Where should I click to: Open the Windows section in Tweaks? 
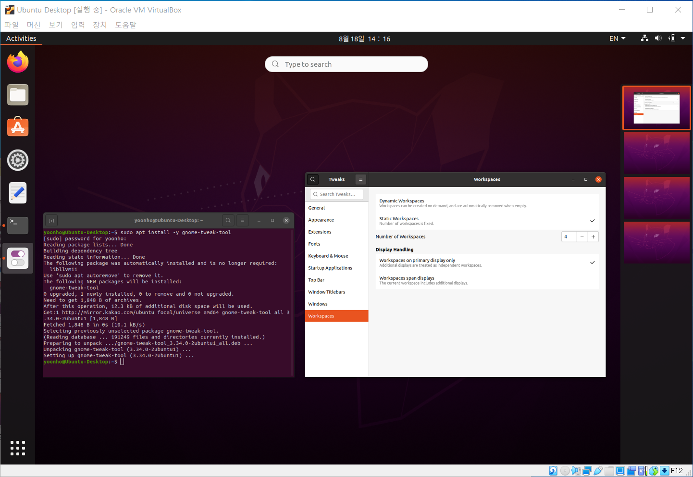(x=337, y=304)
